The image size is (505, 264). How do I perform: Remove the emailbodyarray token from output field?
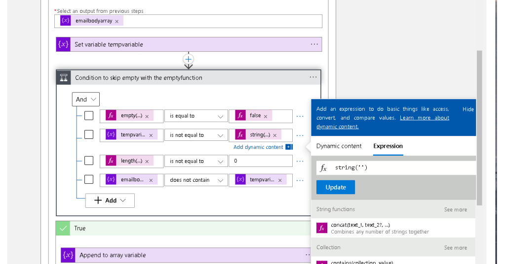click(117, 21)
